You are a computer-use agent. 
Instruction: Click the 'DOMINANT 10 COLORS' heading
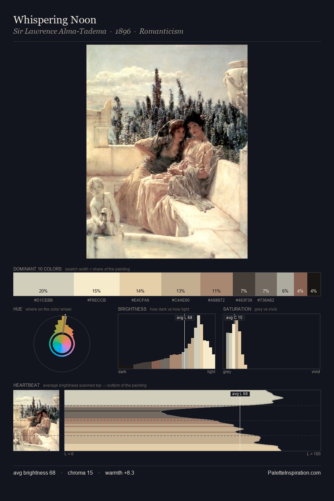(37, 269)
